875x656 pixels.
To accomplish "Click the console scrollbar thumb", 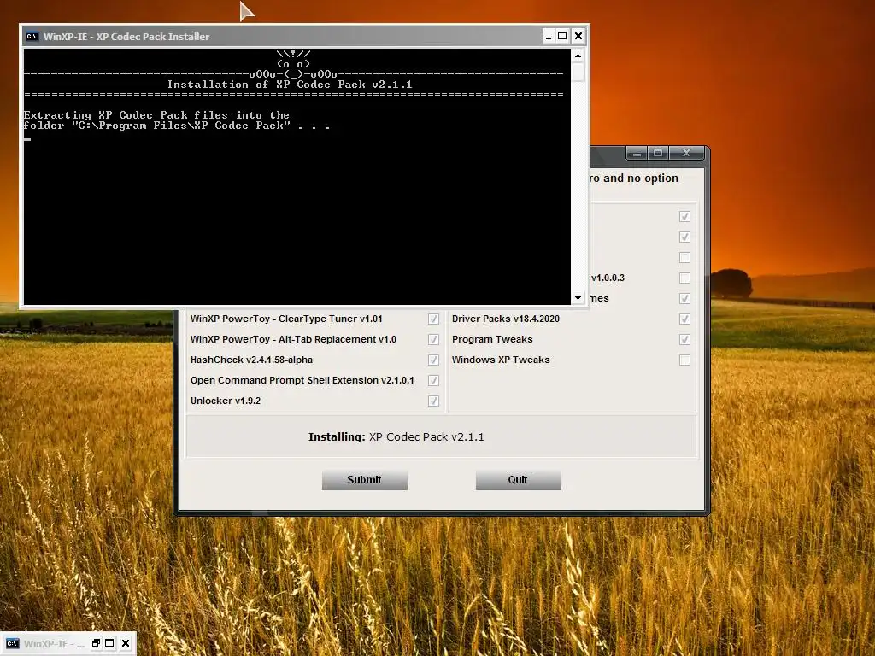I will 578,72.
